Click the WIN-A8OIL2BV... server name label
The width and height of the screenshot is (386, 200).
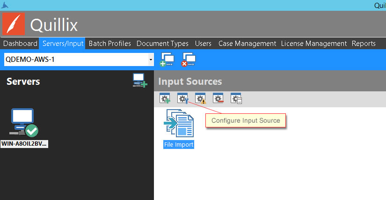pyautogui.click(x=24, y=144)
